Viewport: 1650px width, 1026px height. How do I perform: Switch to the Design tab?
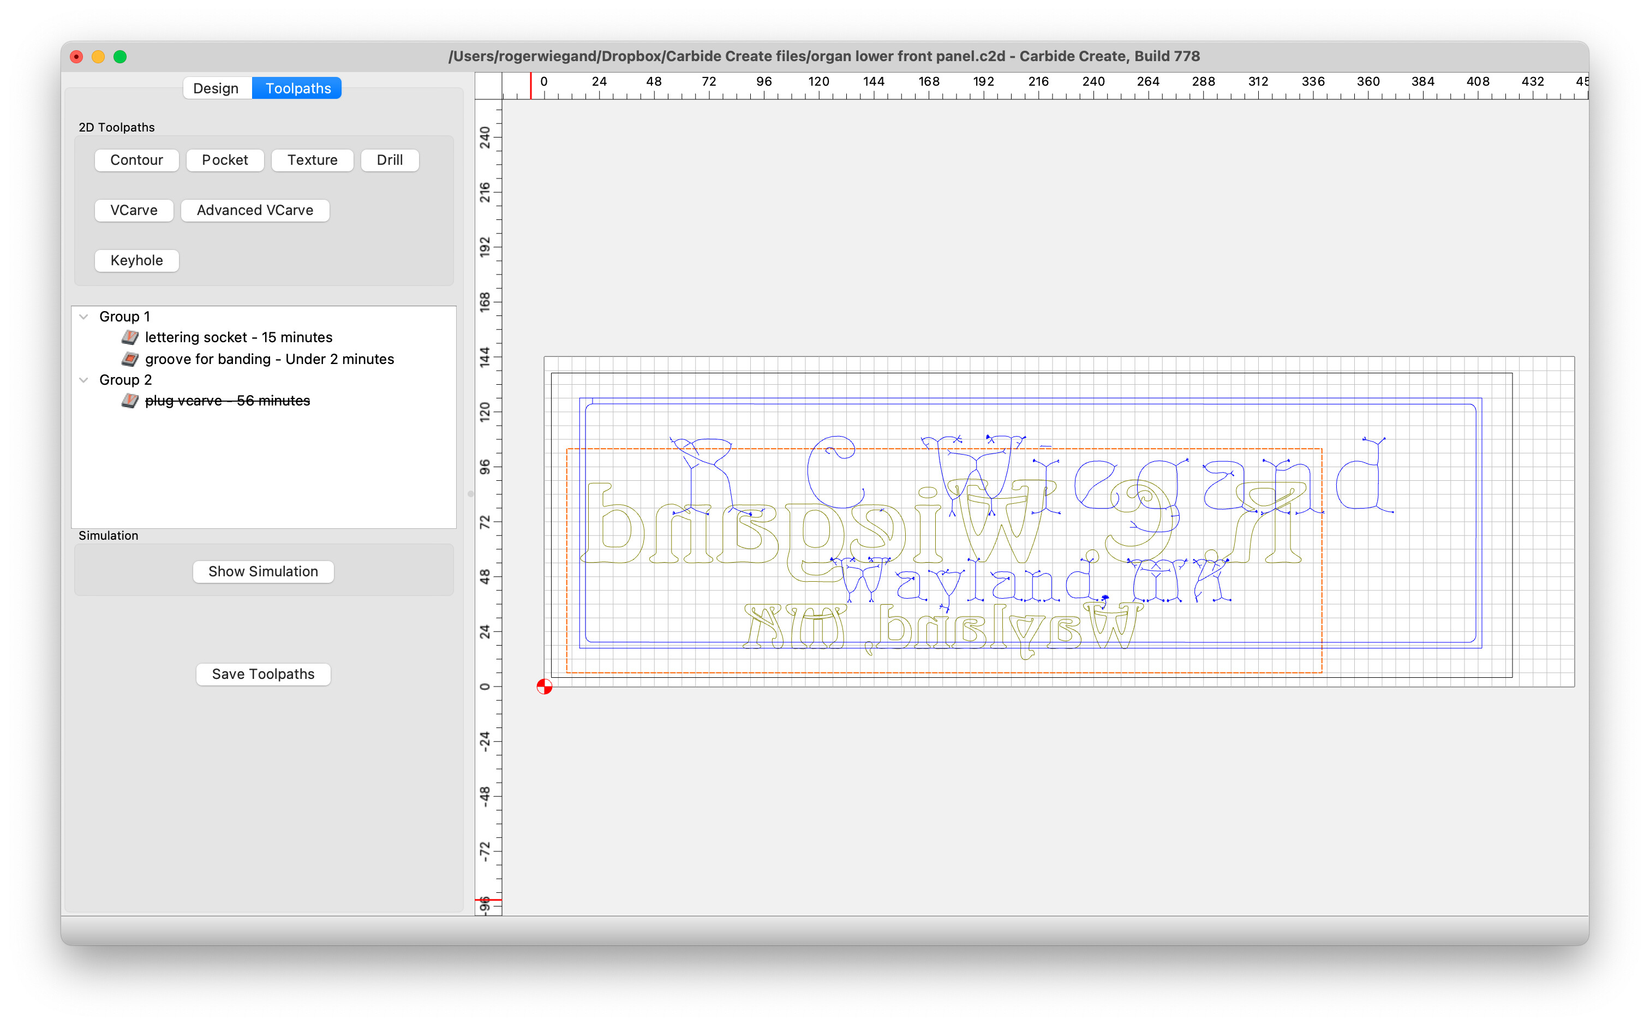[x=217, y=88]
